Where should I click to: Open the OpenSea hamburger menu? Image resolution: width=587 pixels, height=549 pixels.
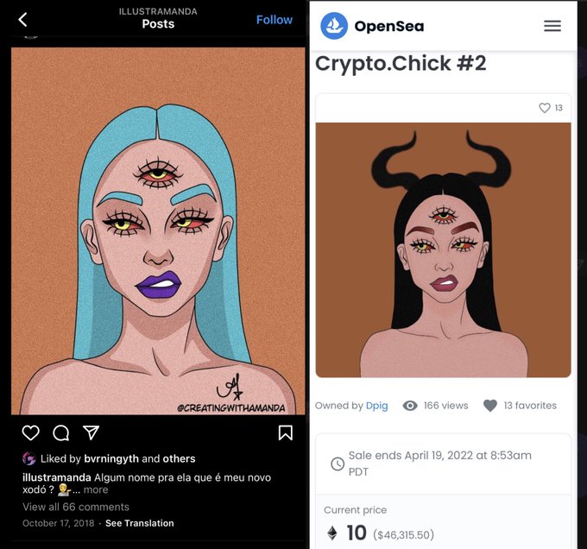[x=552, y=26]
